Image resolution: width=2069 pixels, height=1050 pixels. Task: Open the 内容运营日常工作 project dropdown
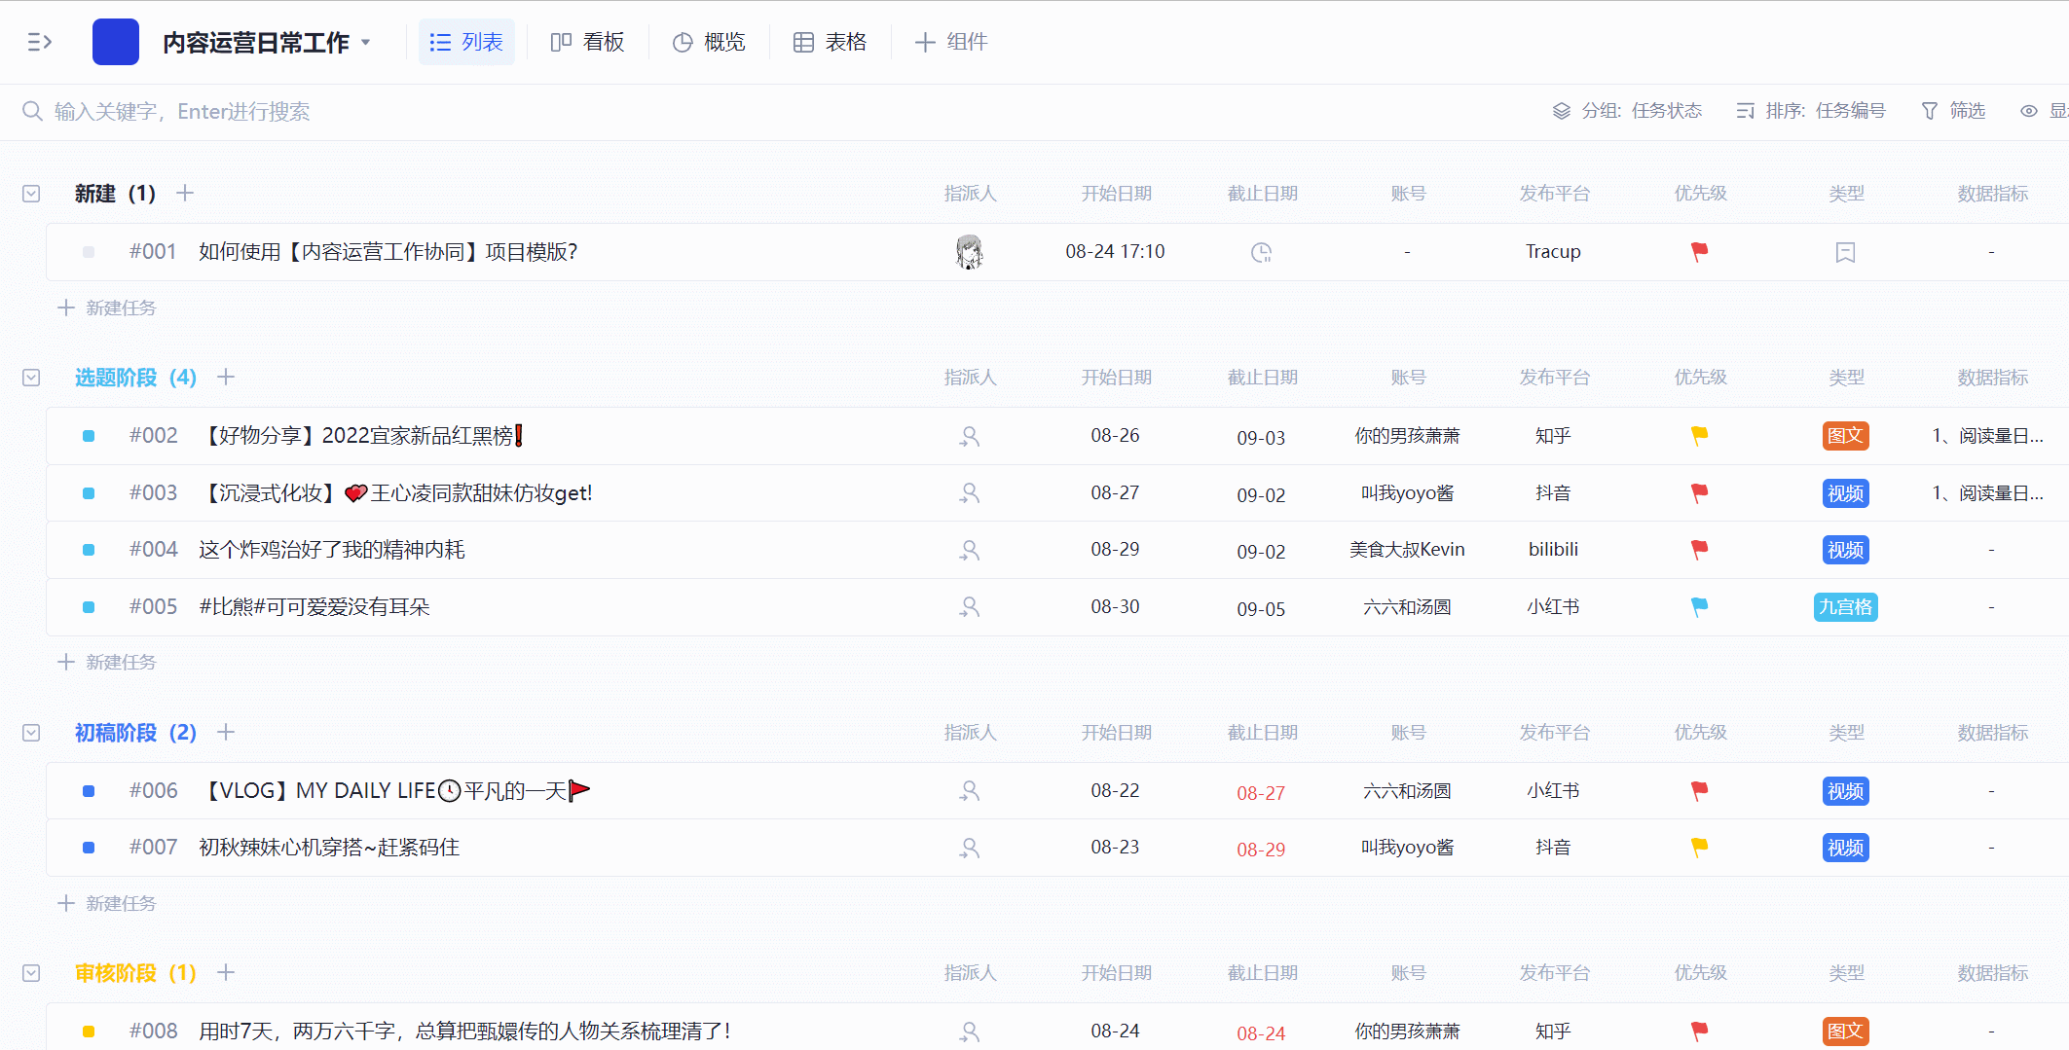click(x=366, y=42)
